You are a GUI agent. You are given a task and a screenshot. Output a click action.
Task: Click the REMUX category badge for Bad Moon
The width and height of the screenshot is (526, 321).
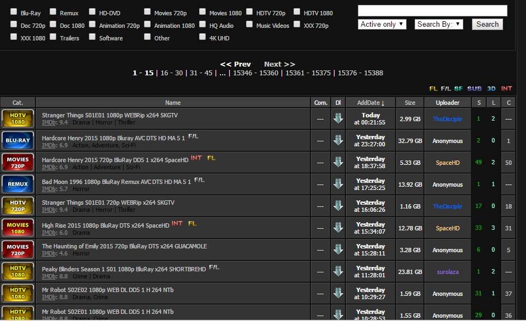[x=18, y=185]
